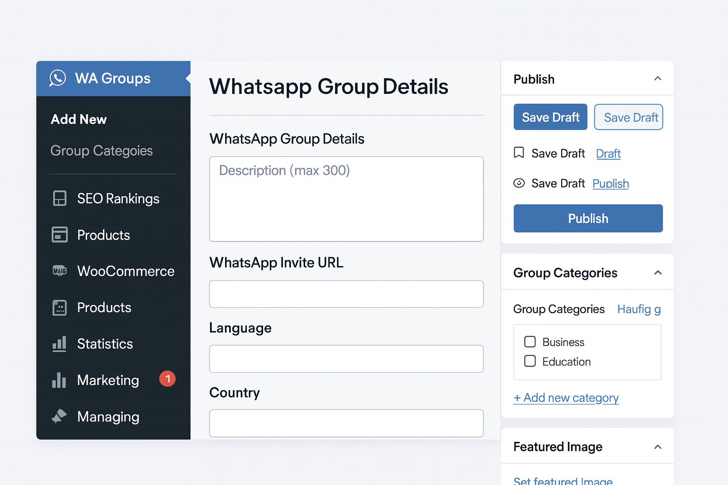
Task: Open Group Categories in the sidebar
Action: [x=101, y=151]
